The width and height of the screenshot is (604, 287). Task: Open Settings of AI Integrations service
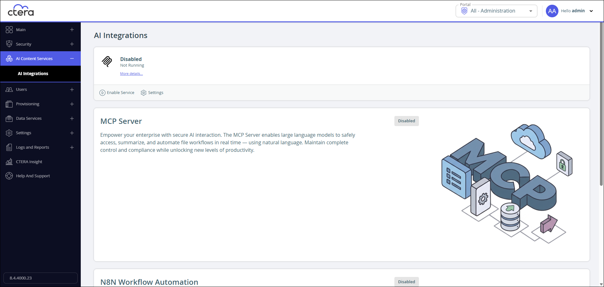[152, 93]
